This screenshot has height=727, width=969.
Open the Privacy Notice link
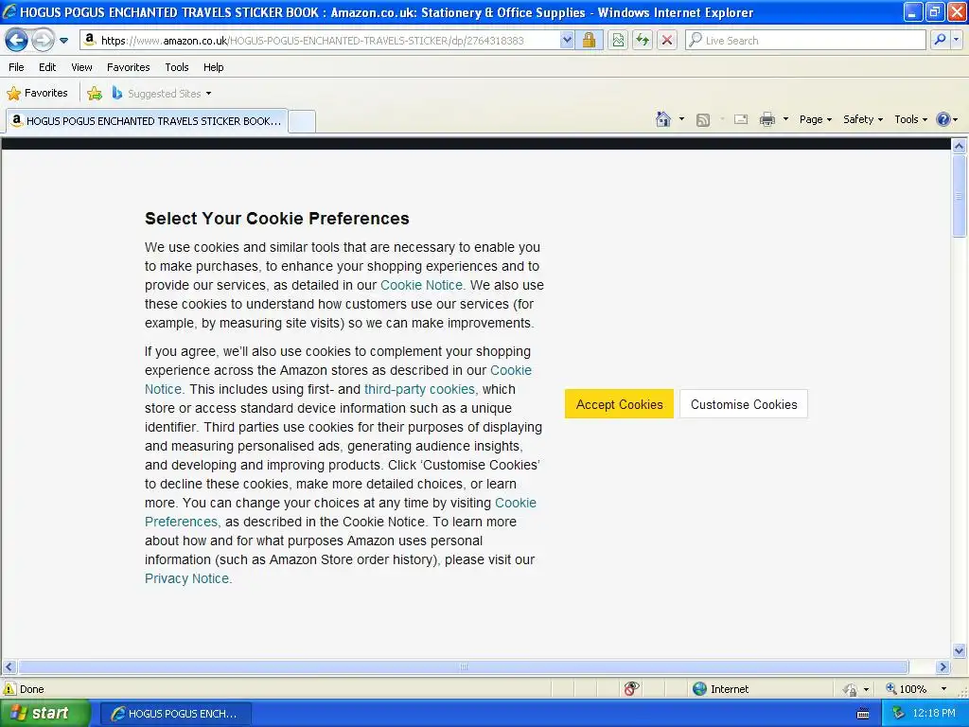(x=186, y=578)
